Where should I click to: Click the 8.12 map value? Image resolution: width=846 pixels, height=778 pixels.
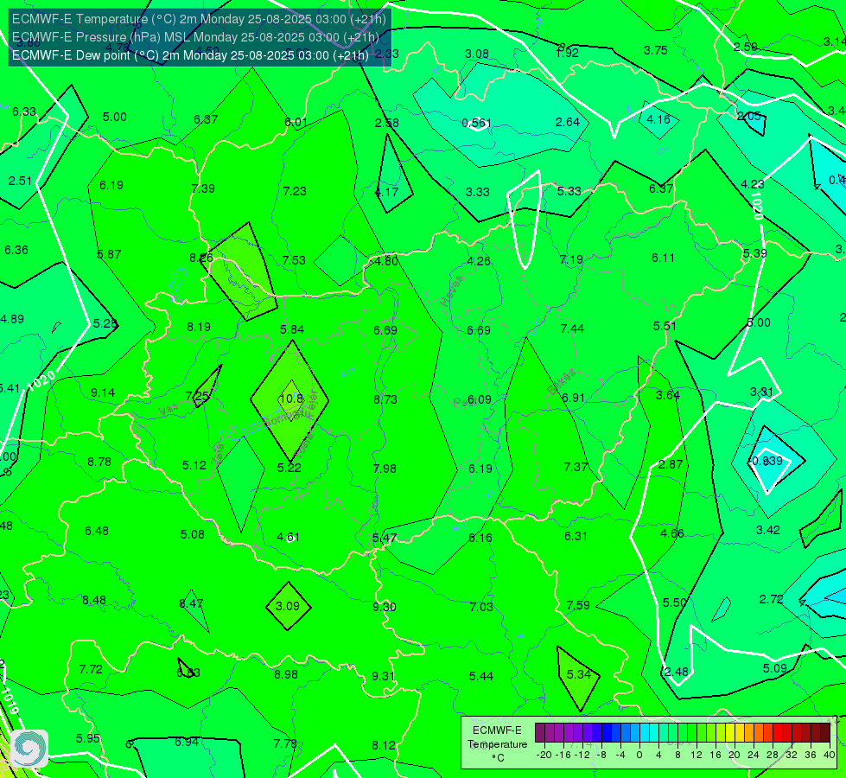pos(384,745)
